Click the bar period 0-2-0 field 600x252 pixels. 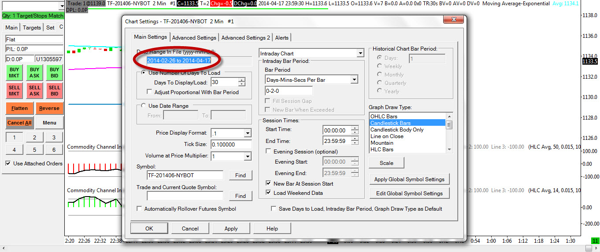pyautogui.click(x=289, y=91)
